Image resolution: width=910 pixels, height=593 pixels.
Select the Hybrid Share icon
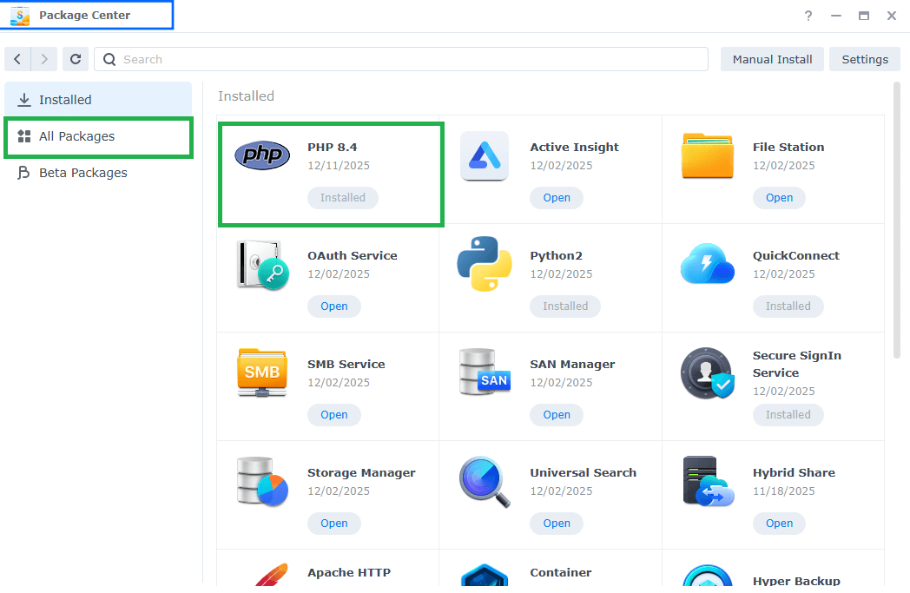(x=707, y=481)
